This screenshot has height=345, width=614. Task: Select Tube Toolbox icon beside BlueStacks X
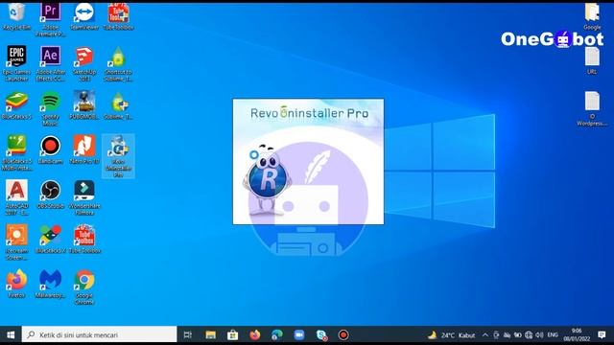(84, 239)
